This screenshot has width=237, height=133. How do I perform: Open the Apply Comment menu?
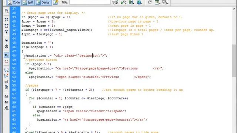[x=6, y=70]
